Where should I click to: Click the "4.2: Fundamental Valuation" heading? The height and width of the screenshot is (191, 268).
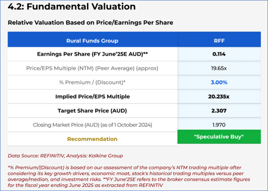tap(72, 7)
